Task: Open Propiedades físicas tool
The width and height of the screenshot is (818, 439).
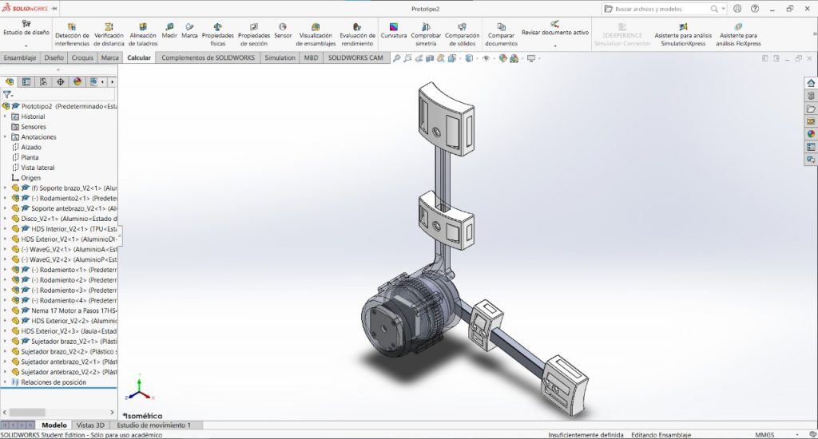Action: point(218,34)
